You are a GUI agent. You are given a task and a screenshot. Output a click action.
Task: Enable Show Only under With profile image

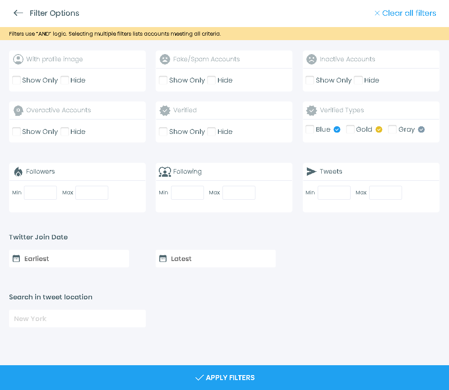[x=16, y=80]
